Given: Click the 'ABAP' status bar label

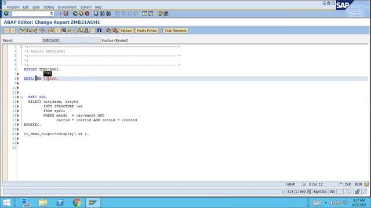Looking at the screenshot, I should [x=291, y=184].
